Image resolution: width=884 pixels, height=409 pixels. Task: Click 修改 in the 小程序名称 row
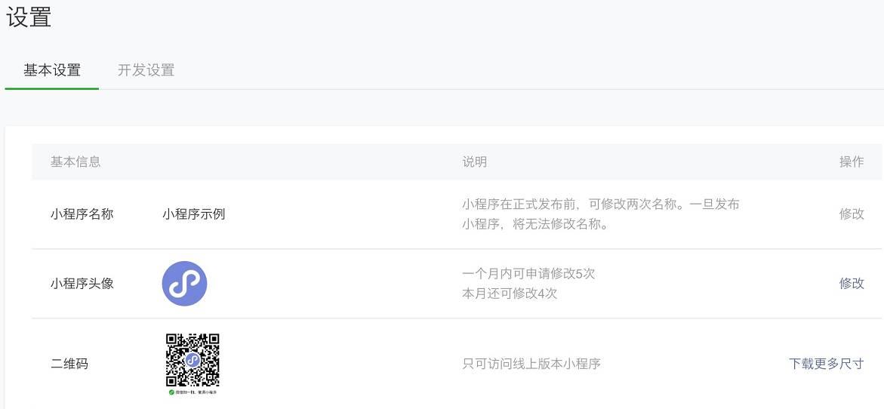[852, 214]
